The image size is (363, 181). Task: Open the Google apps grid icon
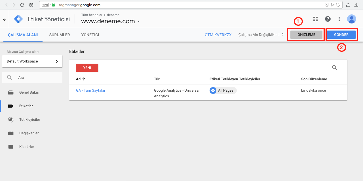click(315, 19)
